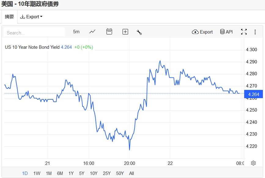Open chart settings gear icon
Screen dimensions: 265x178
tap(253, 163)
